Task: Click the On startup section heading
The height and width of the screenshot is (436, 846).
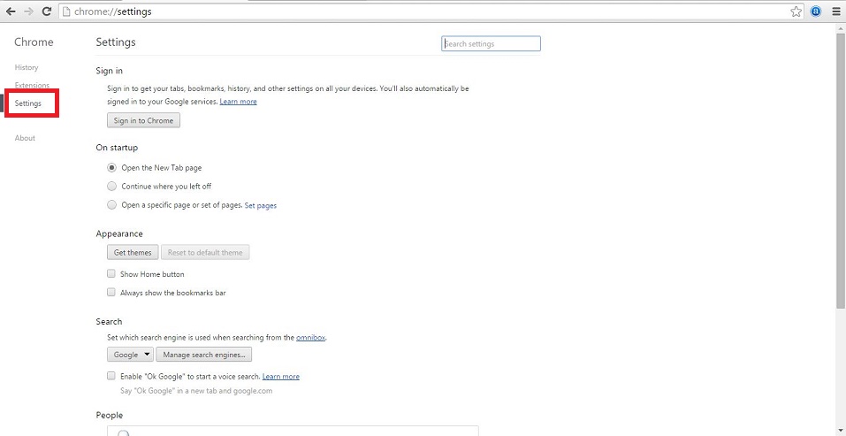Action: pyautogui.click(x=117, y=148)
